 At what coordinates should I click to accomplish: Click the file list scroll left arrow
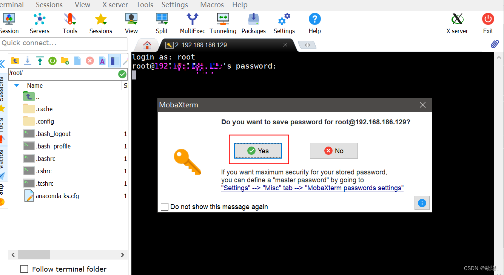pyautogui.click(x=13, y=255)
